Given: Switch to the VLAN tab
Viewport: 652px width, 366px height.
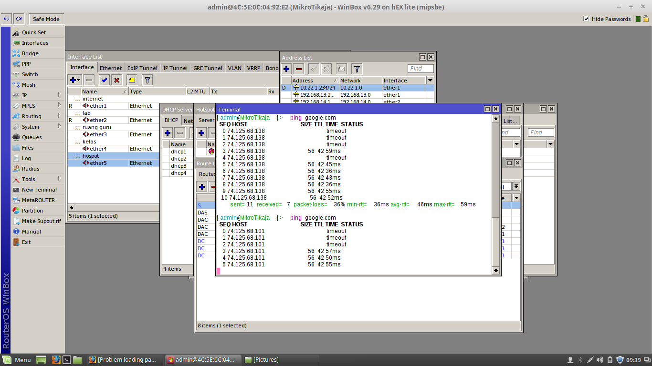Looking at the screenshot, I should [234, 68].
